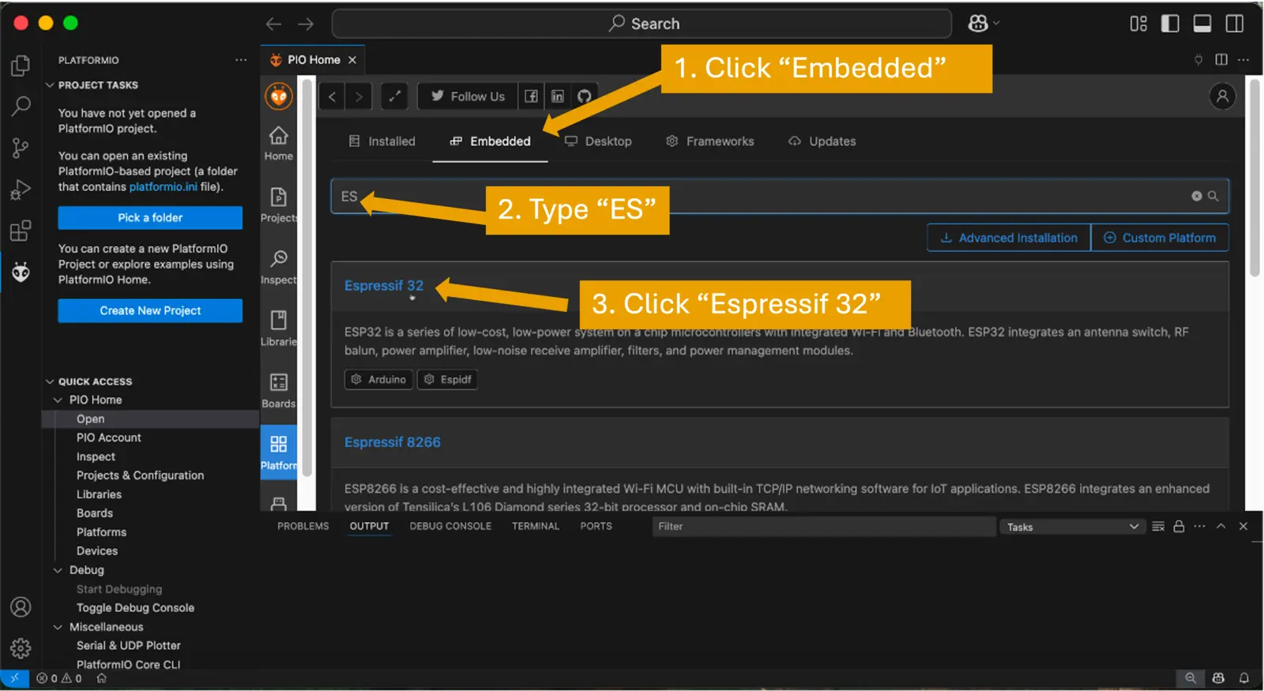Image resolution: width=1264 pixels, height=691 pixels.
Task: Click the magnifier icon in platform search
Action: pos(1213,196)
